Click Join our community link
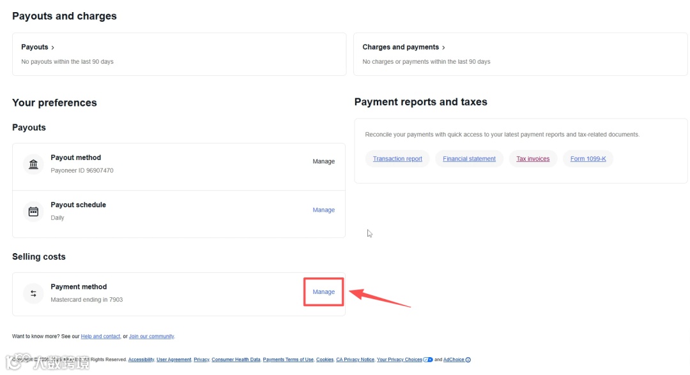This screenshot has height=375, width=690. pos(151,336)
